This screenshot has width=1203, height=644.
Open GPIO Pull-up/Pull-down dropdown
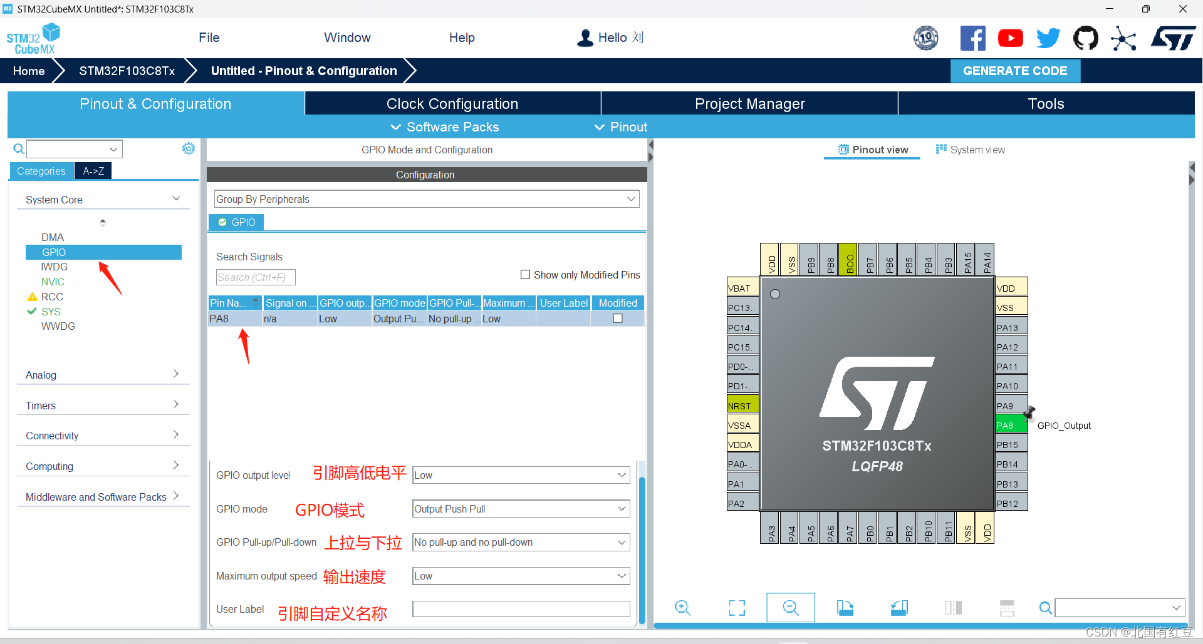click(x=521, y=542)
